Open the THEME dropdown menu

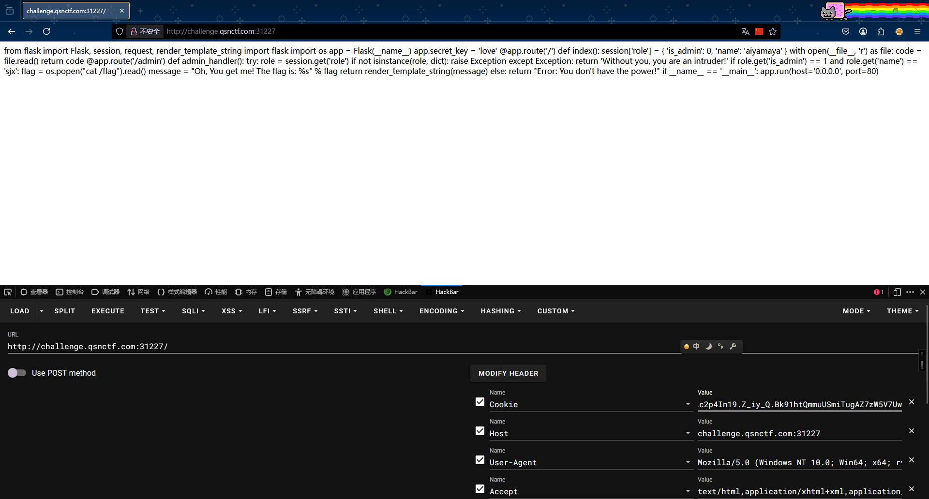tap(902, 311)
